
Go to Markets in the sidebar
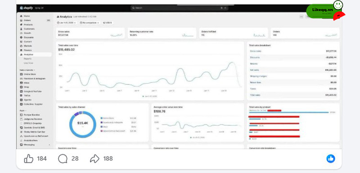pos(28,46)
